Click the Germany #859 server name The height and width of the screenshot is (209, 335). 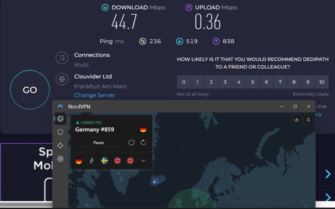(95, 129)
